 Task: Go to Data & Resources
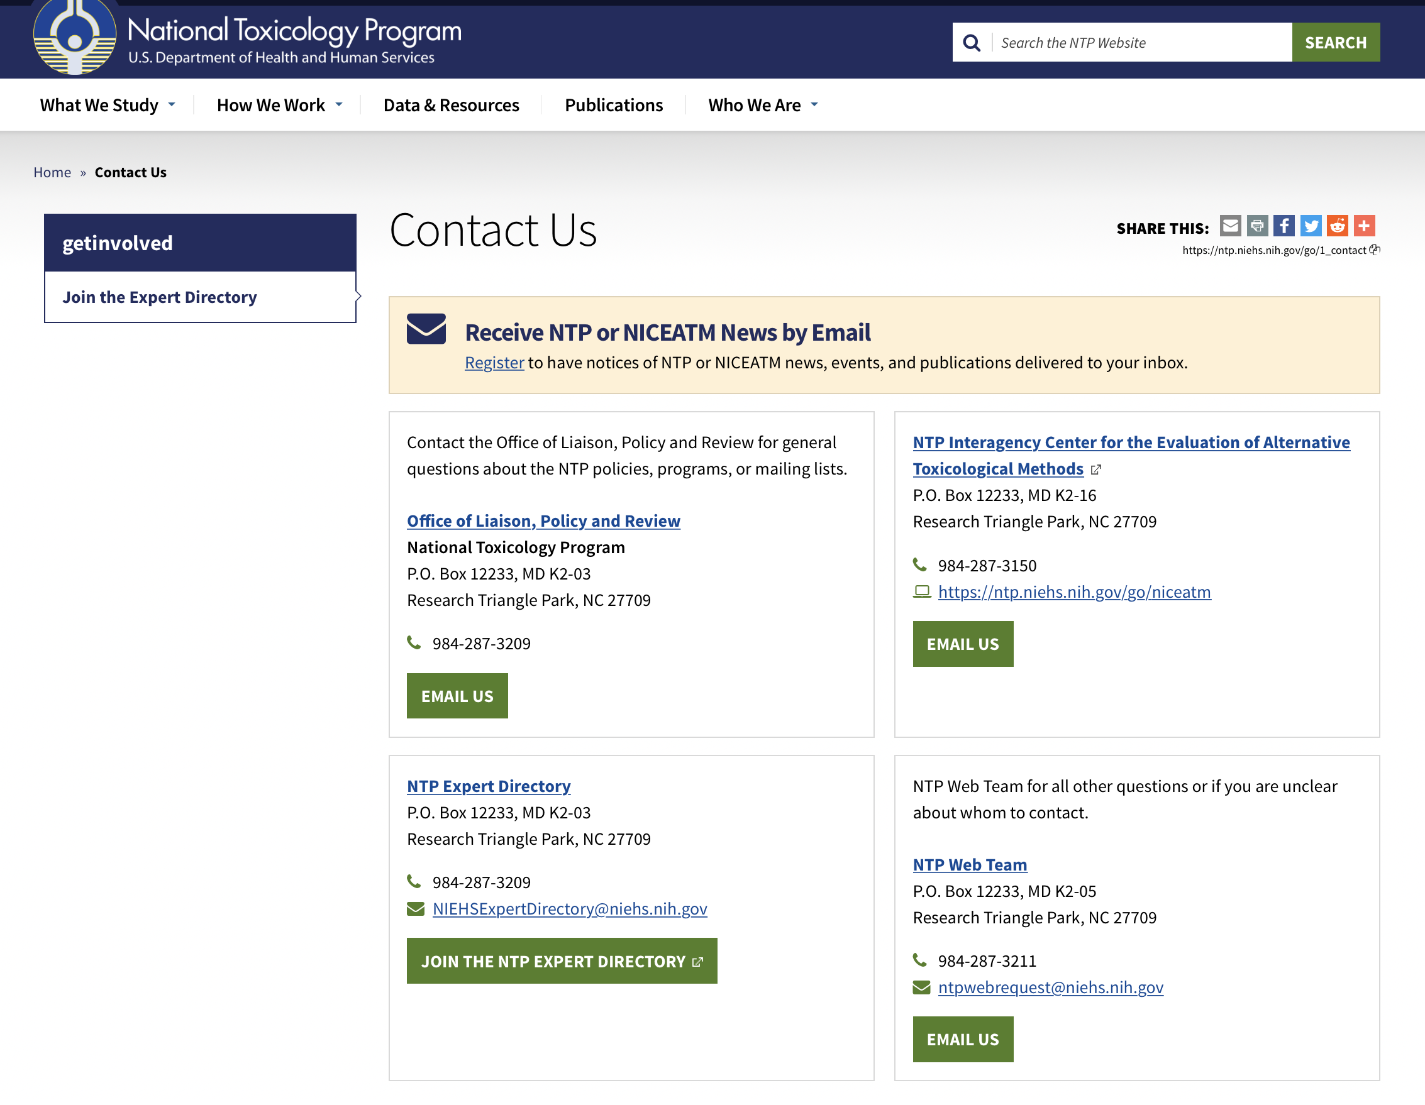451,105
